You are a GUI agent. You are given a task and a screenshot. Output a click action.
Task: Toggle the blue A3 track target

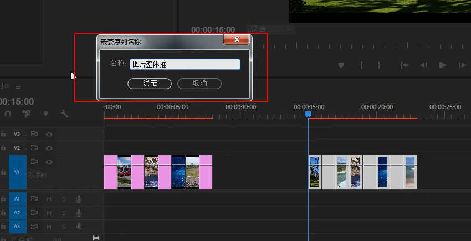(18, 227)
